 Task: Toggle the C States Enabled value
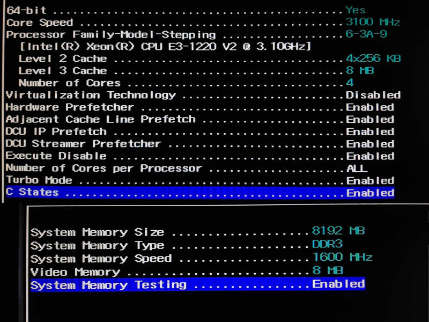click(x=370, y=193)
